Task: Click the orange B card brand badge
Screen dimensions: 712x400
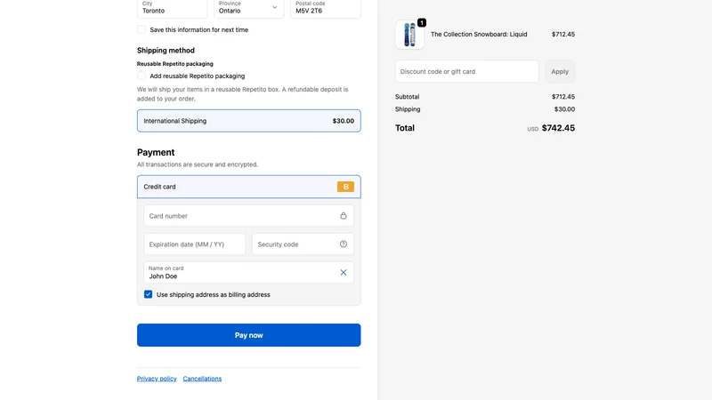Action: [345, 187]
